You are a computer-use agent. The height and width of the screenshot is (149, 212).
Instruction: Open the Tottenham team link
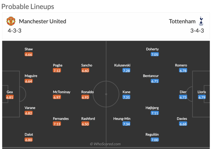coord(182,22)
